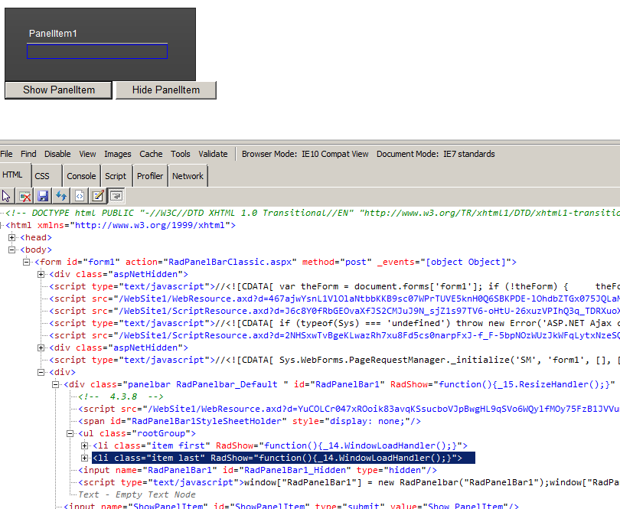620x509 pixels.
Task: Select the ShowPanelItem input row
Action: tap(291, 506)
